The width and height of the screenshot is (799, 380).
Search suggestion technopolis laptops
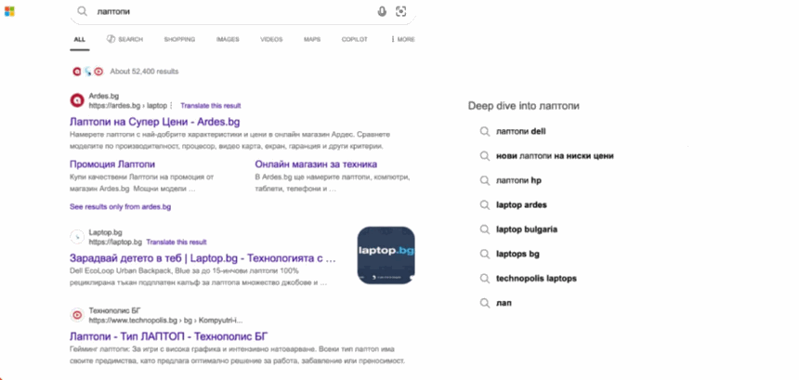point(536,278)
